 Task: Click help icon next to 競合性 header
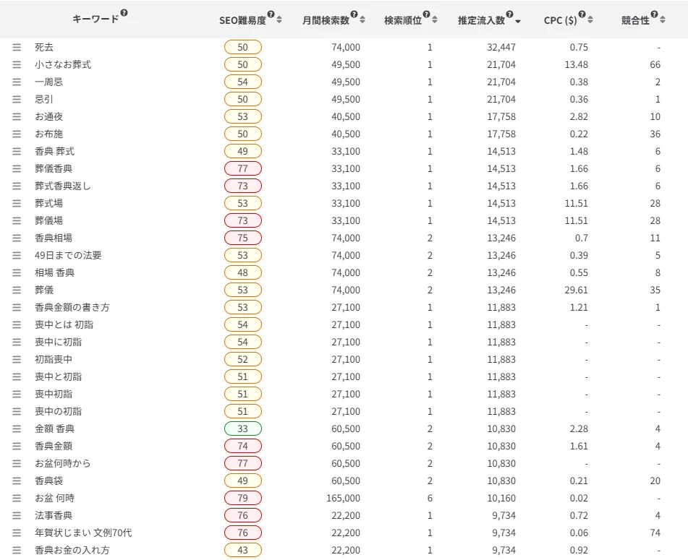(654, 14)
